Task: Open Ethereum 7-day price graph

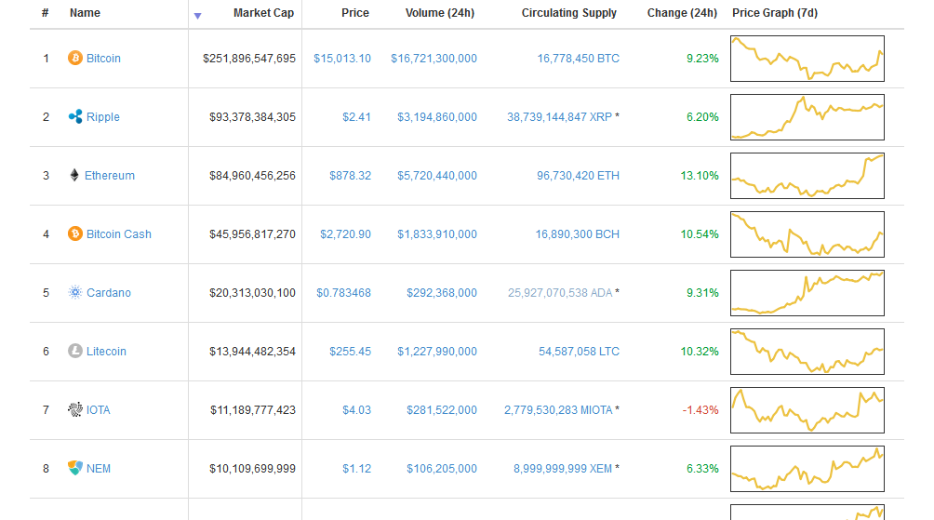Action: 807,176
